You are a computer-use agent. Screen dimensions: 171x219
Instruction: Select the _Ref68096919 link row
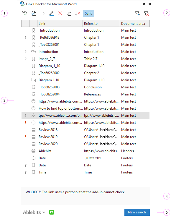(x=85, y=38)
